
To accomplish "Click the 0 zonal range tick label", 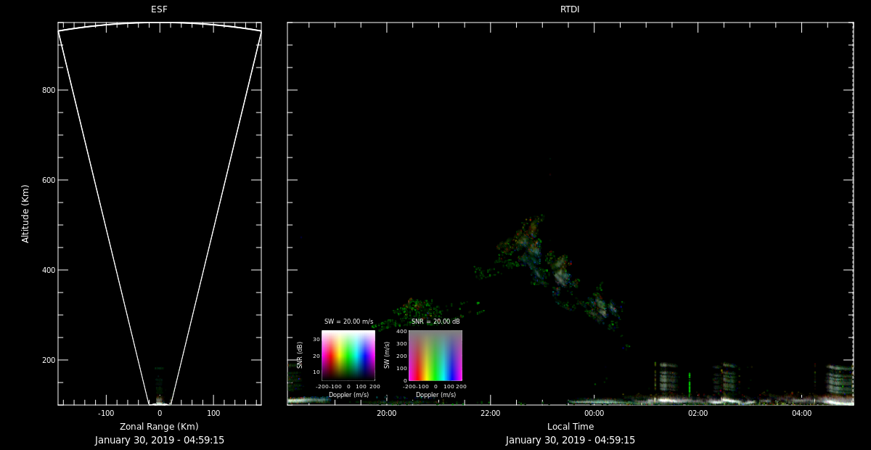I will pos(160,413).
